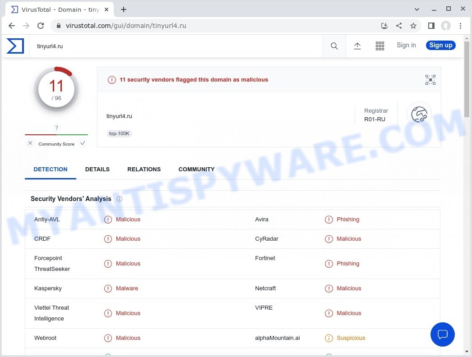This screenshot has height=357, width=472.
Task: Click the 11 / 96 detection score gauge
Action: 56,89
